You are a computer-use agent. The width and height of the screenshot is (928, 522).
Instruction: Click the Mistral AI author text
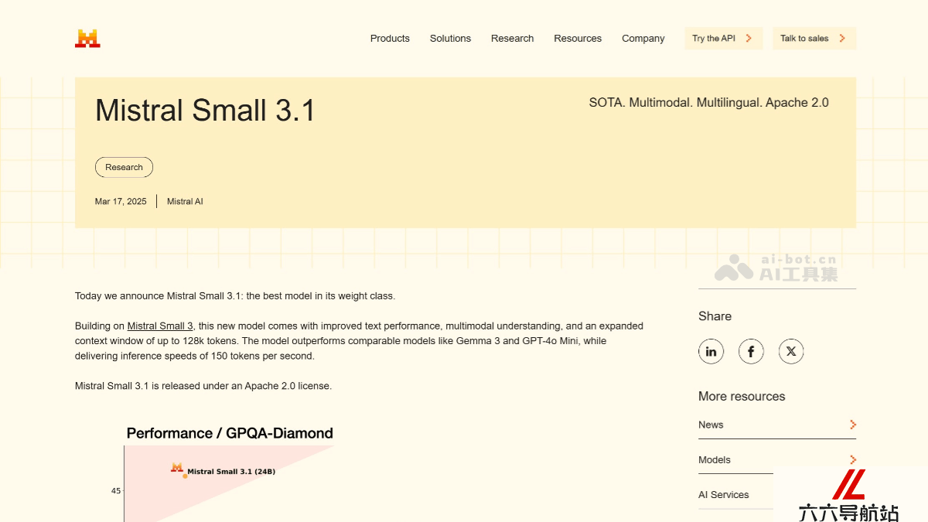click(x=185, y=201)
